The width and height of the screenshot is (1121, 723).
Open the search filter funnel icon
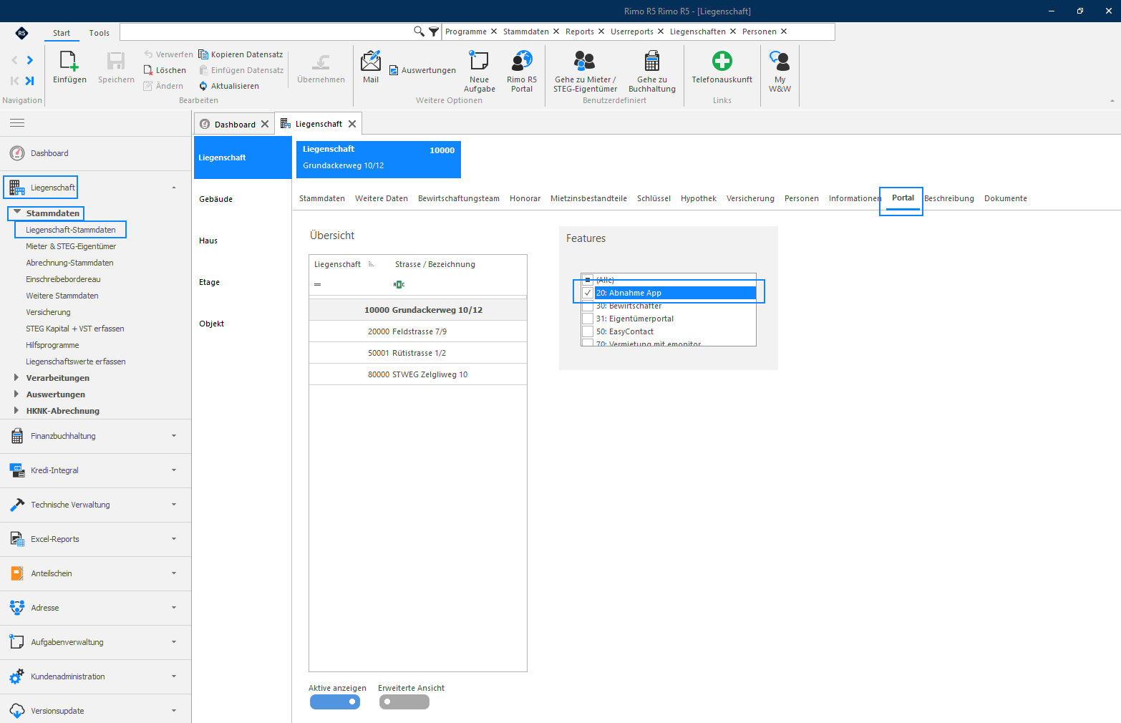pyautogui.click(x=434, y=31)
